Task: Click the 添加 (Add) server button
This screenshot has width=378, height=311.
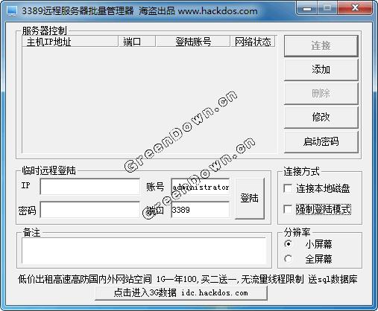Action: pyautogui.click(x=321, y=70)
